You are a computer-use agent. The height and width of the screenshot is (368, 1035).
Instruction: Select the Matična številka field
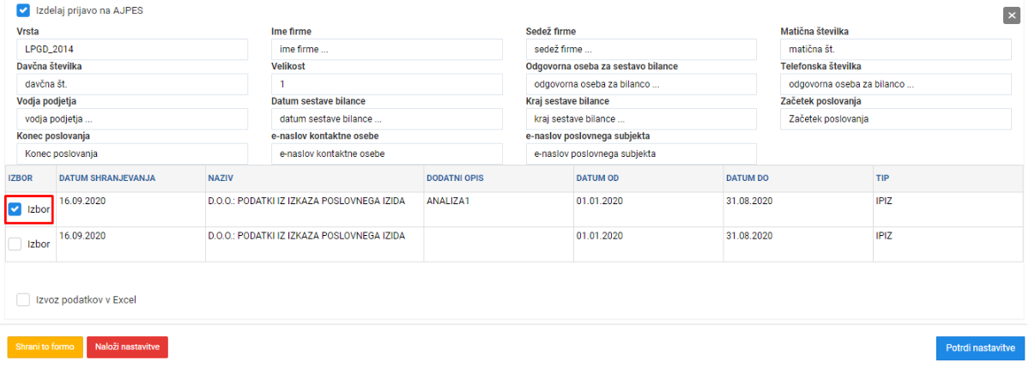point(896,50)
